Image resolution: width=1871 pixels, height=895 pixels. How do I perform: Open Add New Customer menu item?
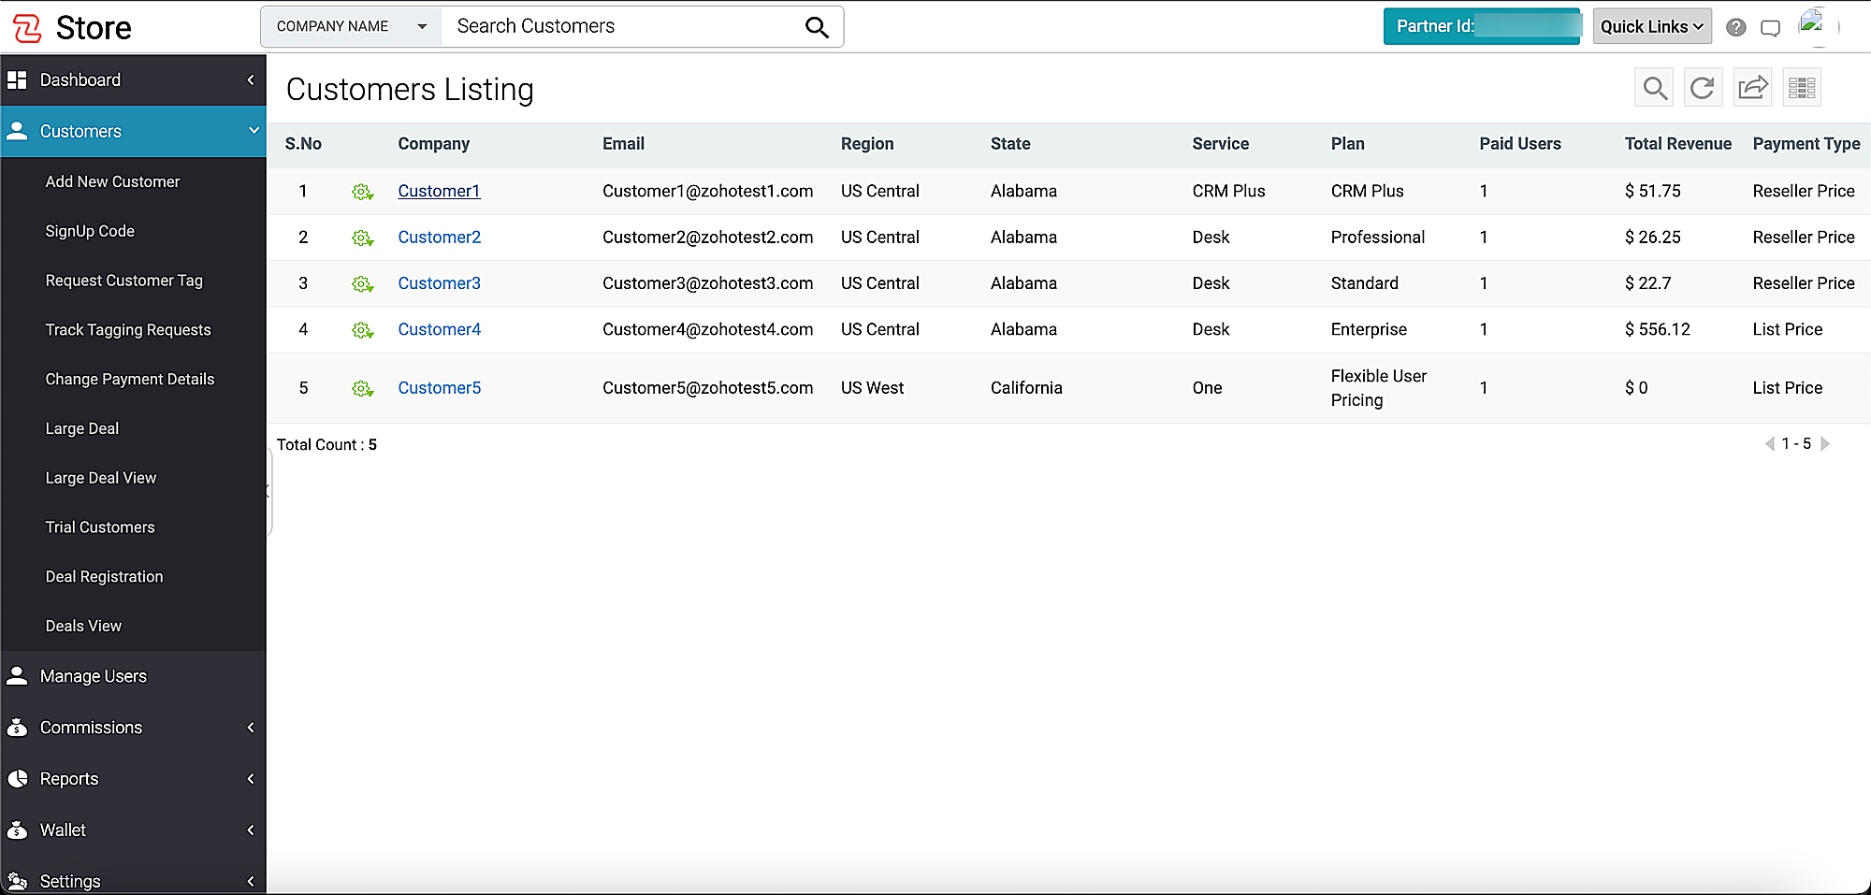tap(112, 181)
